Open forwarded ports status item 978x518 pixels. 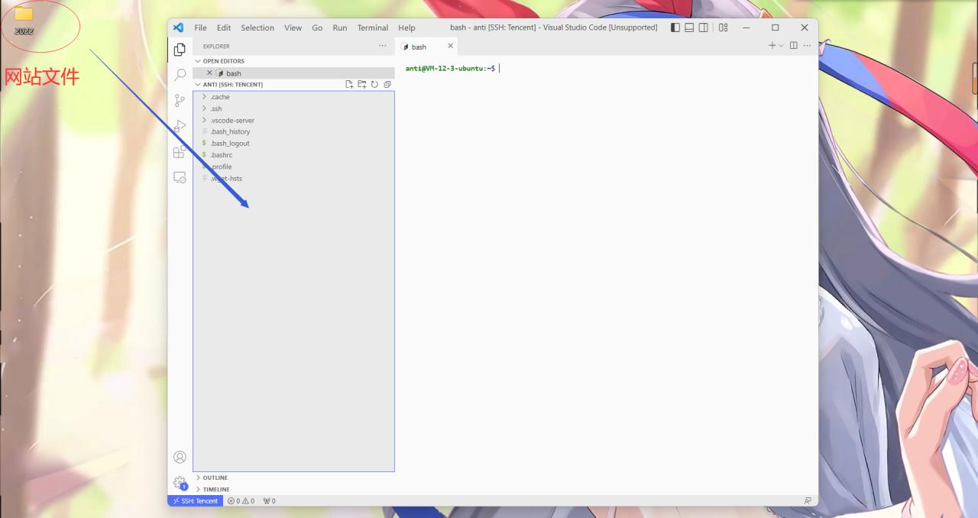pos(269,501)
